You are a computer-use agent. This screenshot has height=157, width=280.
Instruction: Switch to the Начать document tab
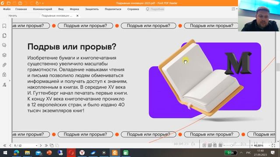[13, 16]
